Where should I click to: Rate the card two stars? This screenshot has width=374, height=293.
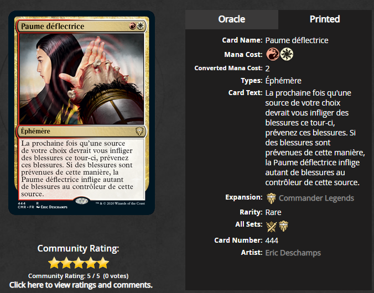click(x=66, y=263)
